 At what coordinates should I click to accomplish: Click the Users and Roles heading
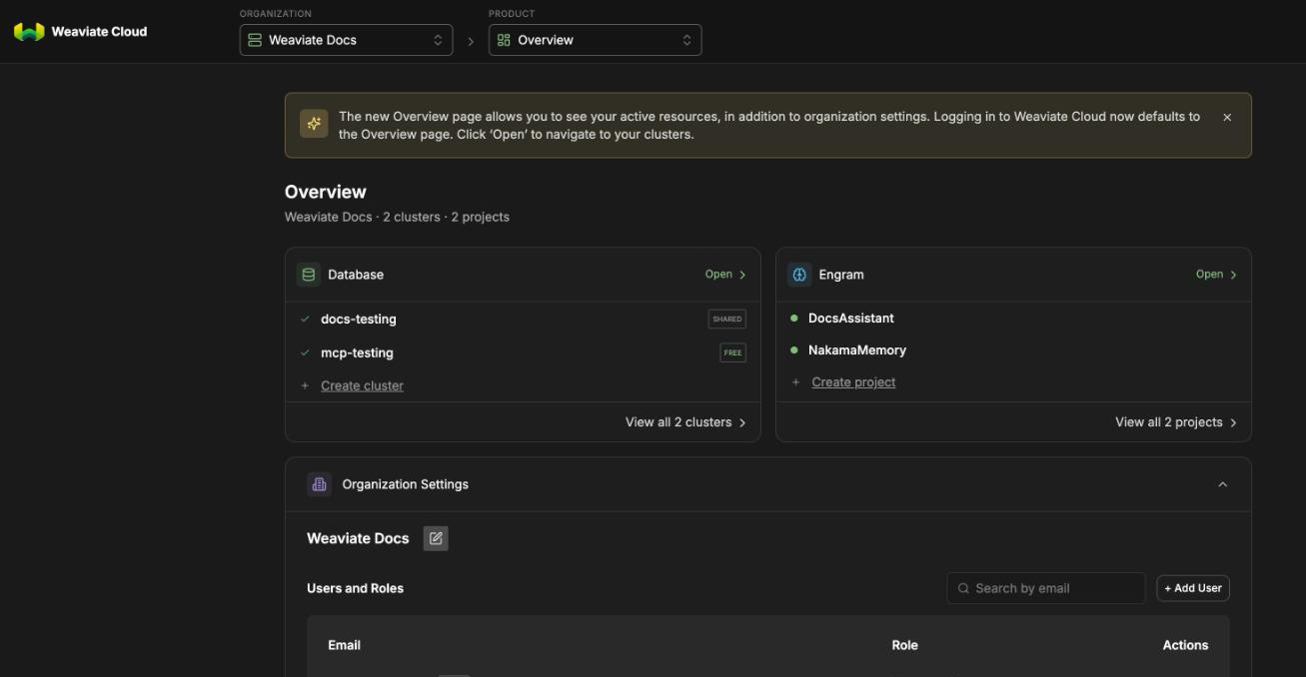point(355,588)
